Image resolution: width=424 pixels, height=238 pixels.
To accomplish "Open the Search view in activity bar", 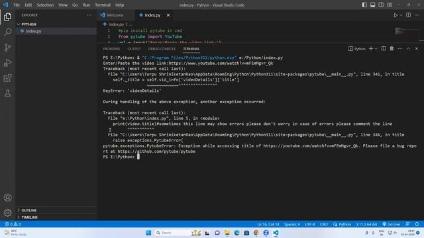I will (x=7, y=32).
